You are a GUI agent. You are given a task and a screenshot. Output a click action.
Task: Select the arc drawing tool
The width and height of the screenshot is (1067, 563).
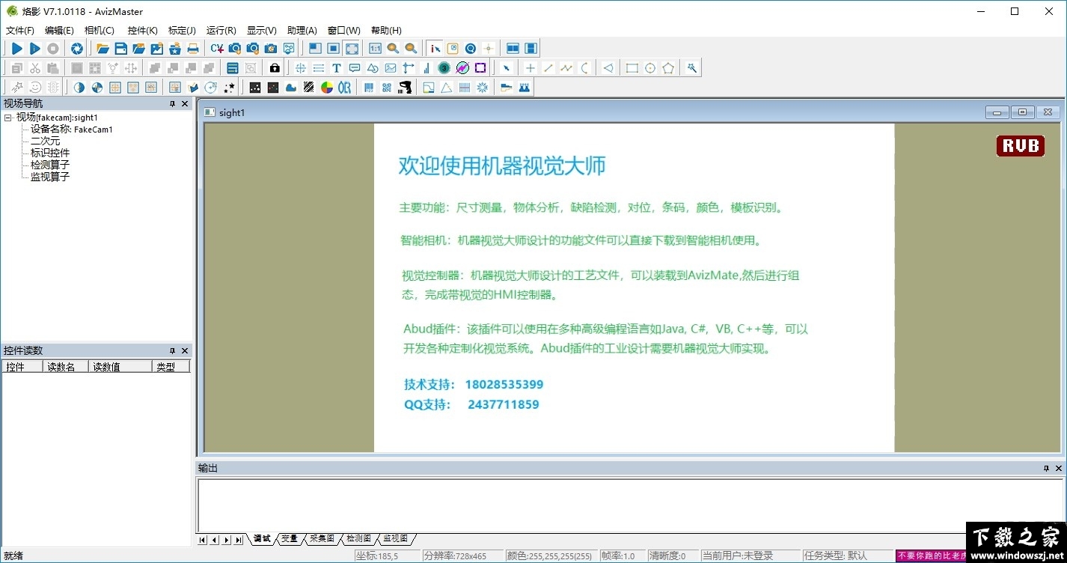tap(584, 68)
